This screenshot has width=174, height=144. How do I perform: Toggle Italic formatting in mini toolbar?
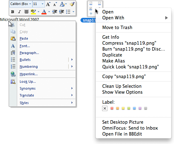[20, 12]
